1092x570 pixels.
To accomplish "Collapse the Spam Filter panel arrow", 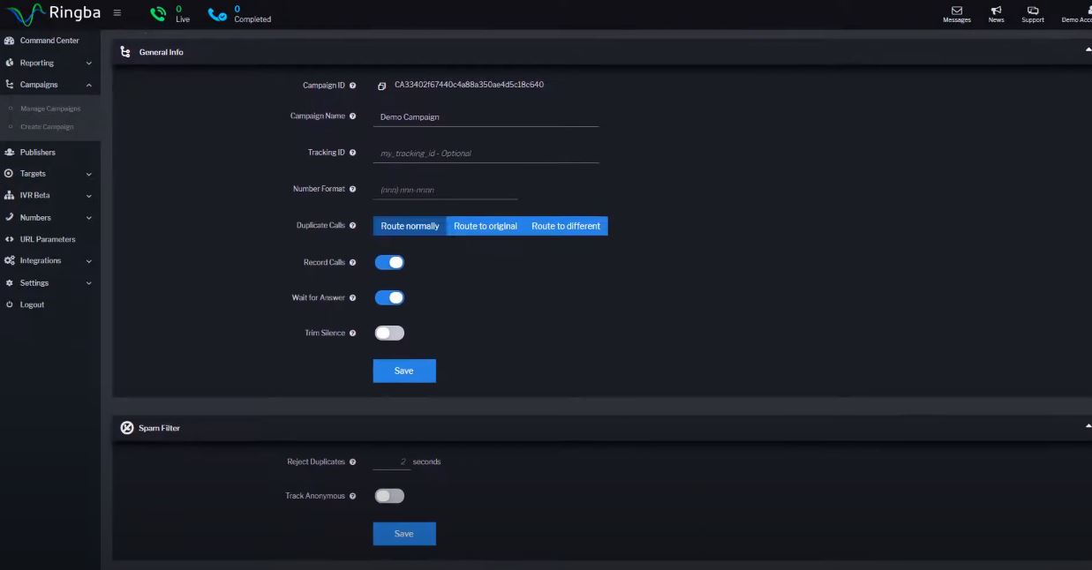I will tap(1088, 426).
